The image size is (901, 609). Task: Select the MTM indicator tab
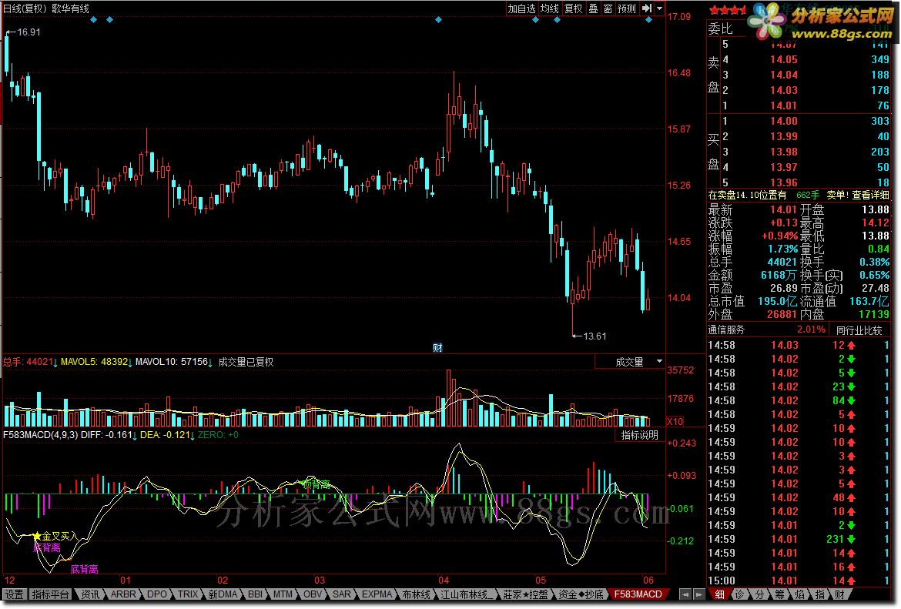[283, 594]
